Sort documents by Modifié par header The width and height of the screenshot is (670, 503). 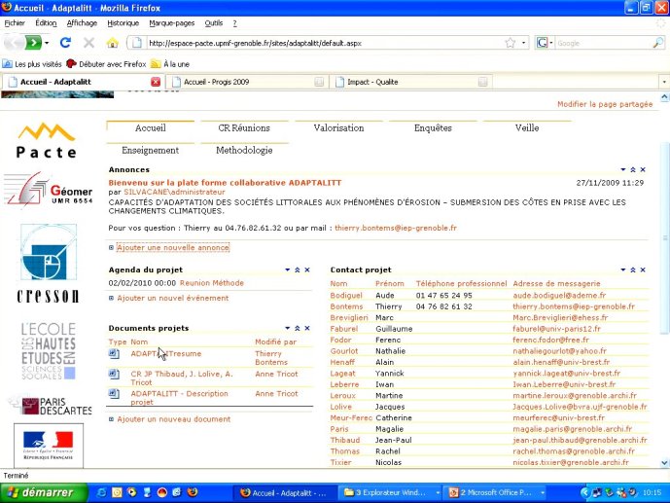pos(275,341)
